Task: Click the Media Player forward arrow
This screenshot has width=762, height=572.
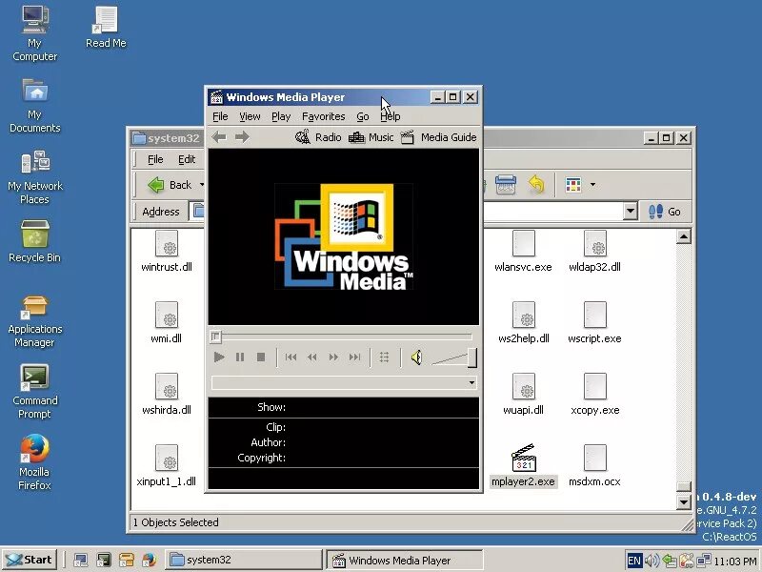Action: (242, 137)
